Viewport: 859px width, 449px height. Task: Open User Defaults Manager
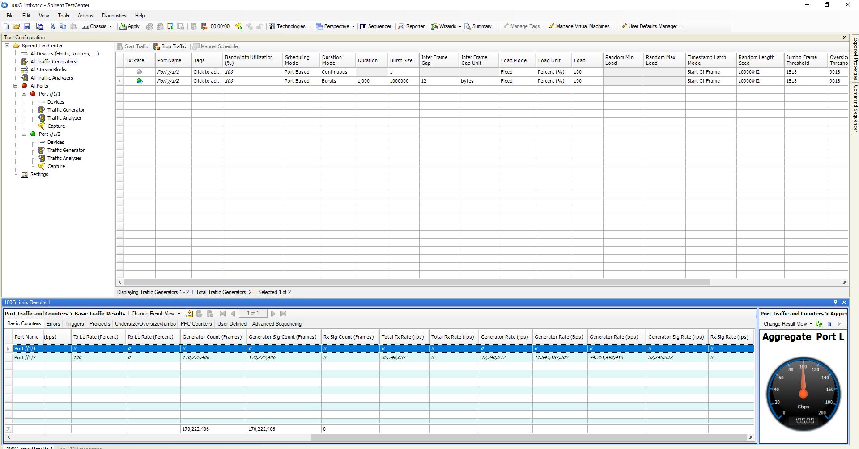coord(651,27)
